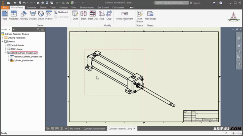Select the Detail view tool
Viewport: 243px width, 136px height.
click(x=41, y=15)
